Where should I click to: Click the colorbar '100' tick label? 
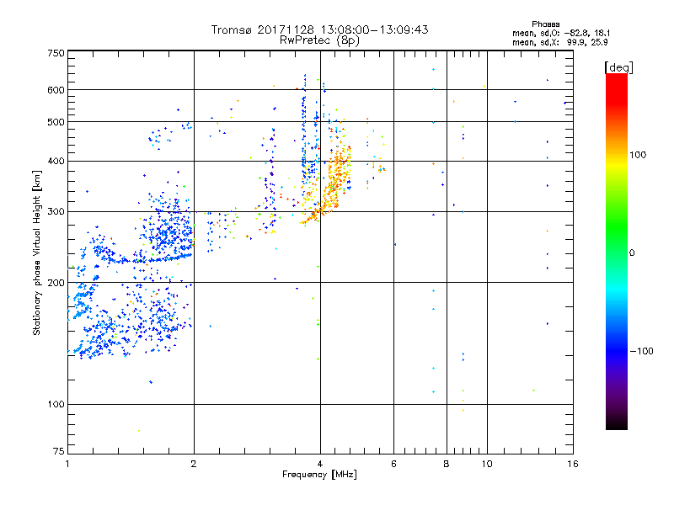[x=638, y=155]
